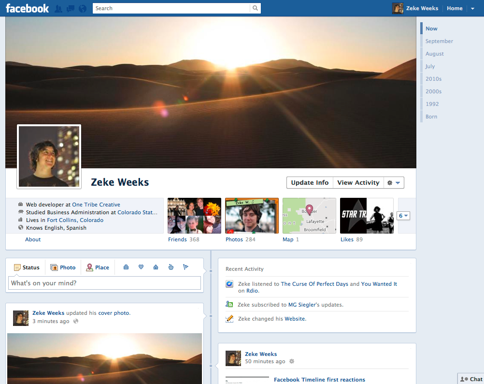Click the globe privacy icon on cover photo post
484x384 pixels.
coord(76,321)
